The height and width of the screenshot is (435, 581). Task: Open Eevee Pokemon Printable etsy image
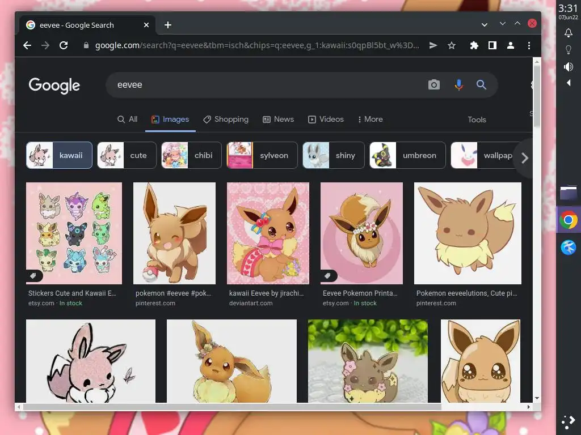(x=361, y=233)
